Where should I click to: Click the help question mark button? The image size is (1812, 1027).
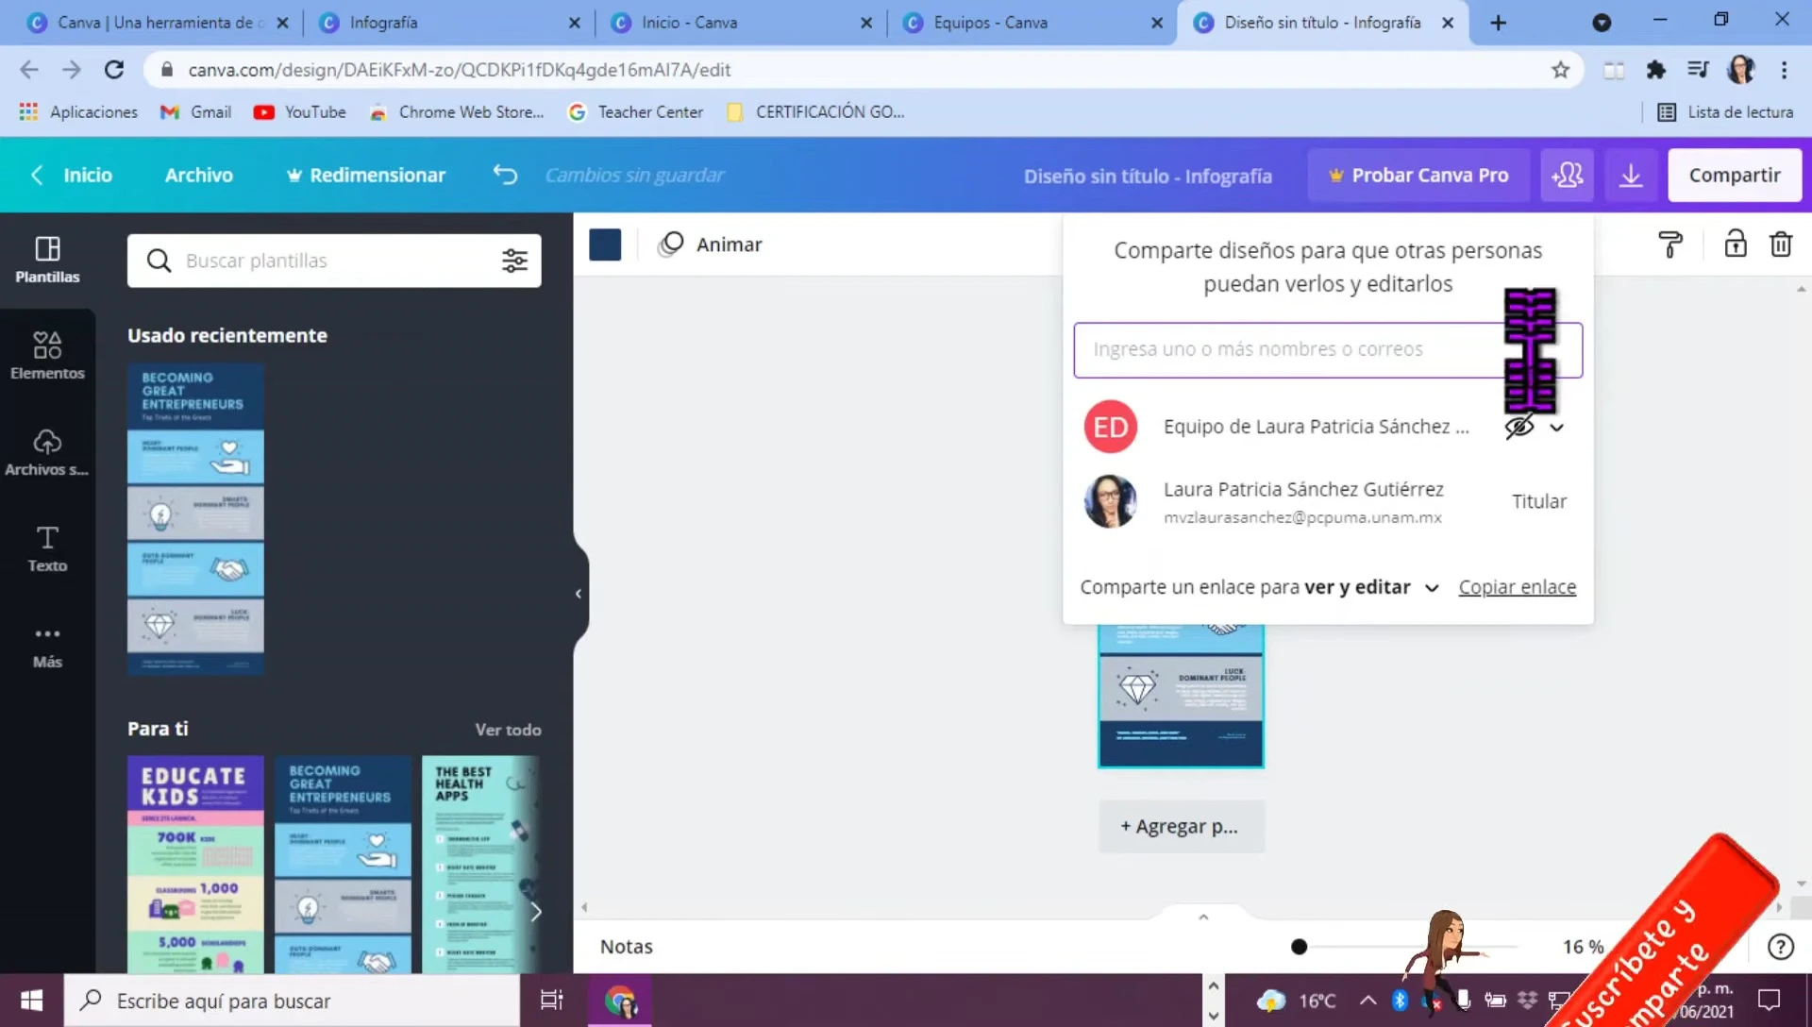1780,947
